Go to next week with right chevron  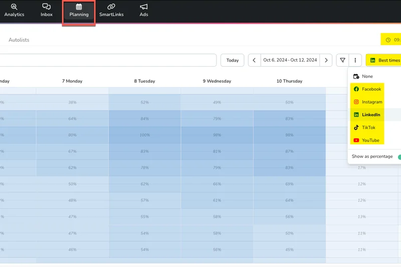coord(326,60)
